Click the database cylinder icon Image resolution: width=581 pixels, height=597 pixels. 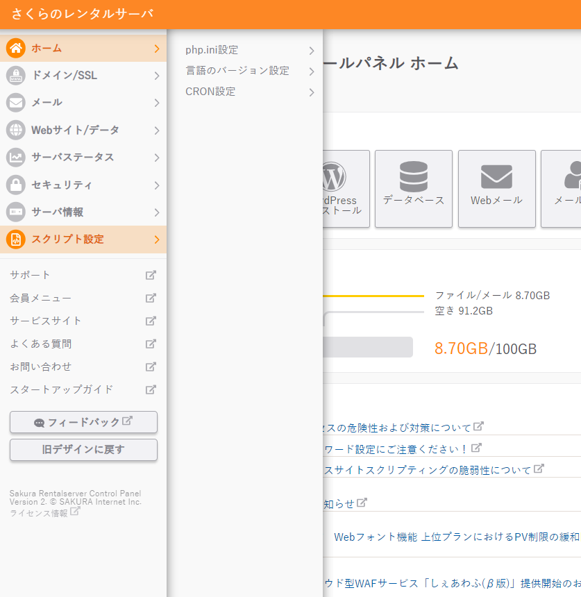point(414,176)
